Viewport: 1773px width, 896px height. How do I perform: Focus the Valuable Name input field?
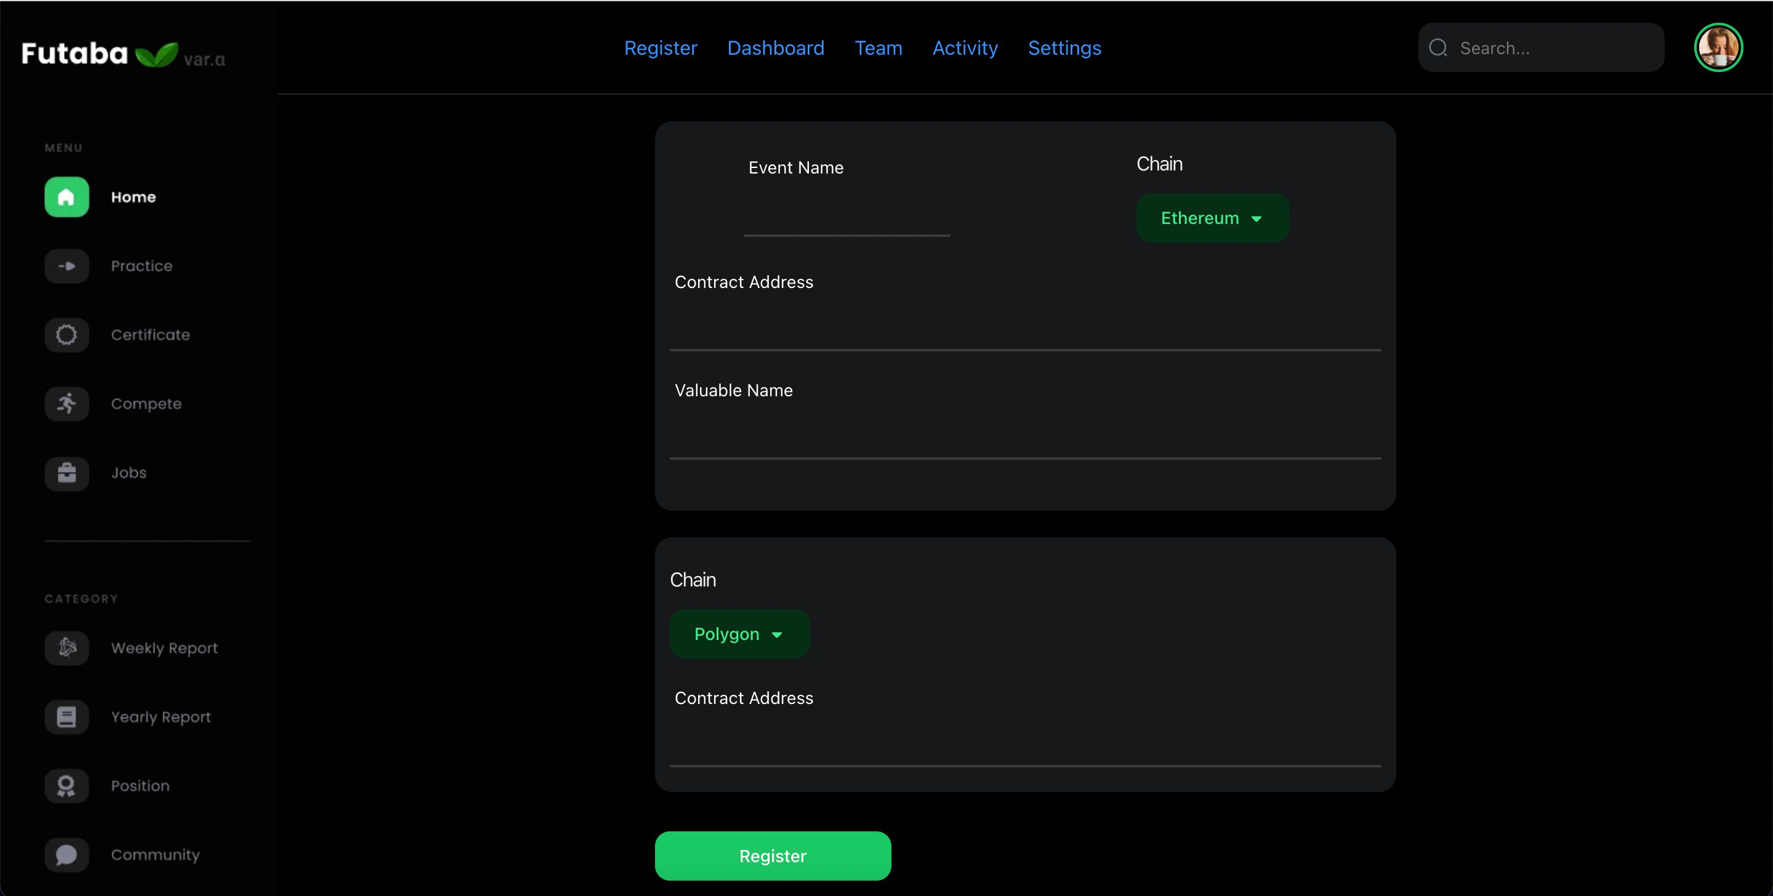(1025, 436)
